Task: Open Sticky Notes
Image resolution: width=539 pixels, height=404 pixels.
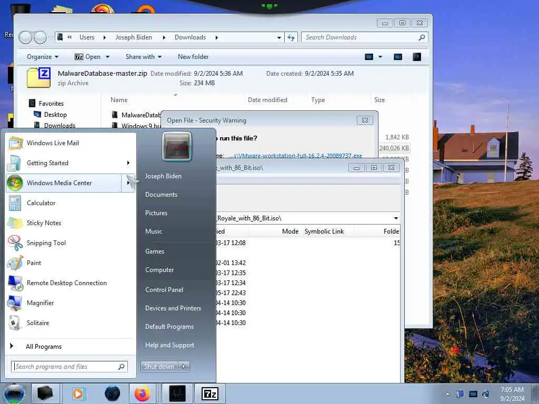Action: pyautogui.click(x=71, y=223)
